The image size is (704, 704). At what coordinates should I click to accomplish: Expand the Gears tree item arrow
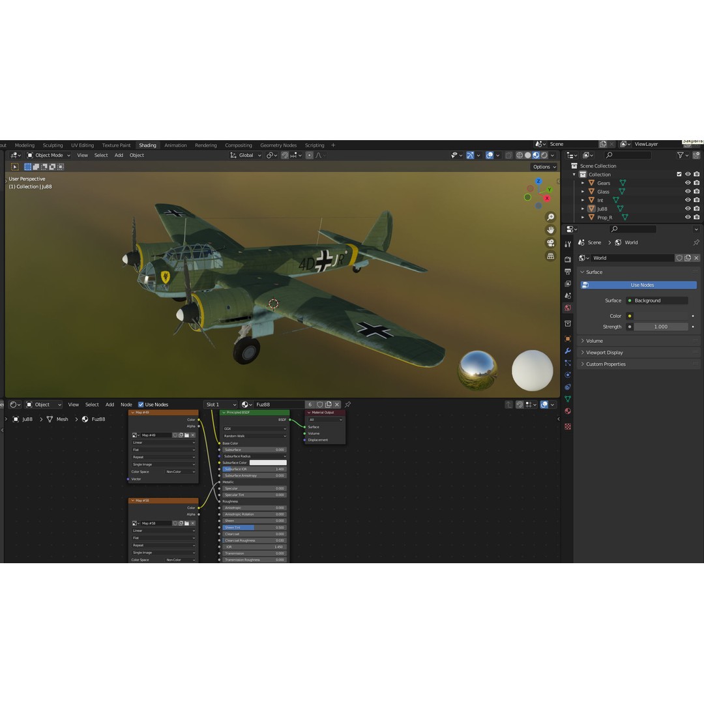tap(583, 183)
